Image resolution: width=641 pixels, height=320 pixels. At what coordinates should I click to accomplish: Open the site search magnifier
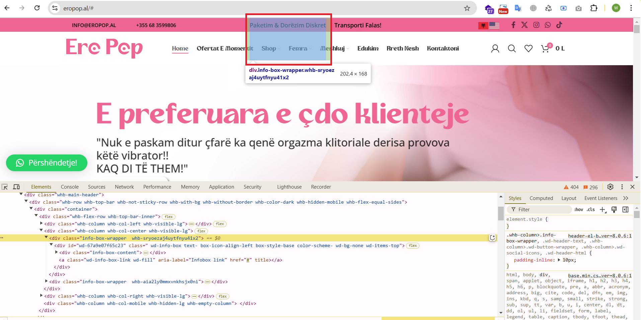[x=512, y=49]
